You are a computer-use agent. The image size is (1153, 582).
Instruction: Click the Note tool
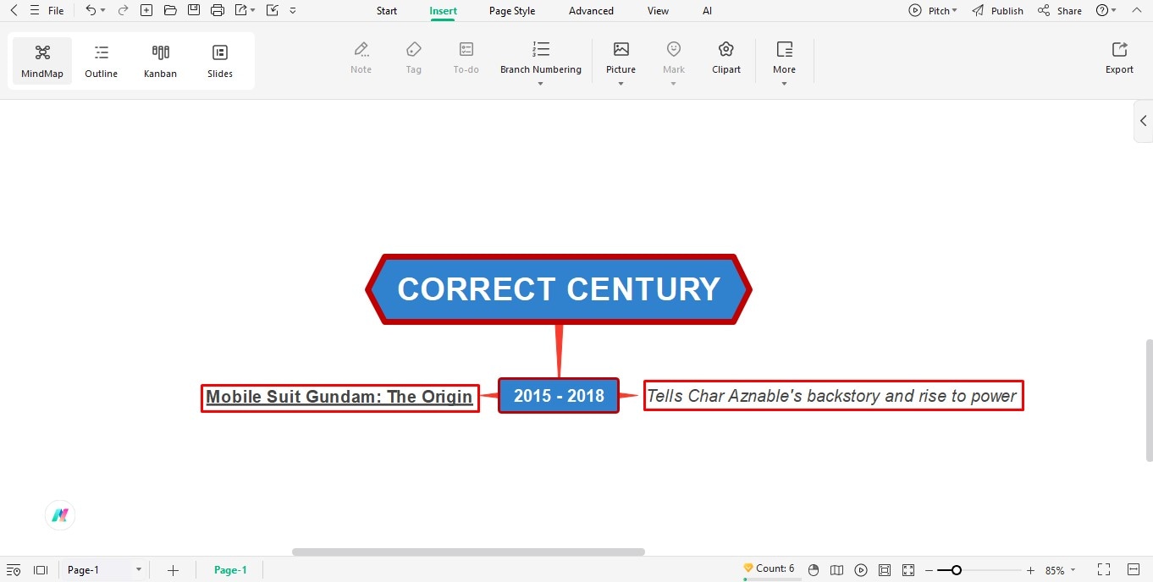(361, 58)
